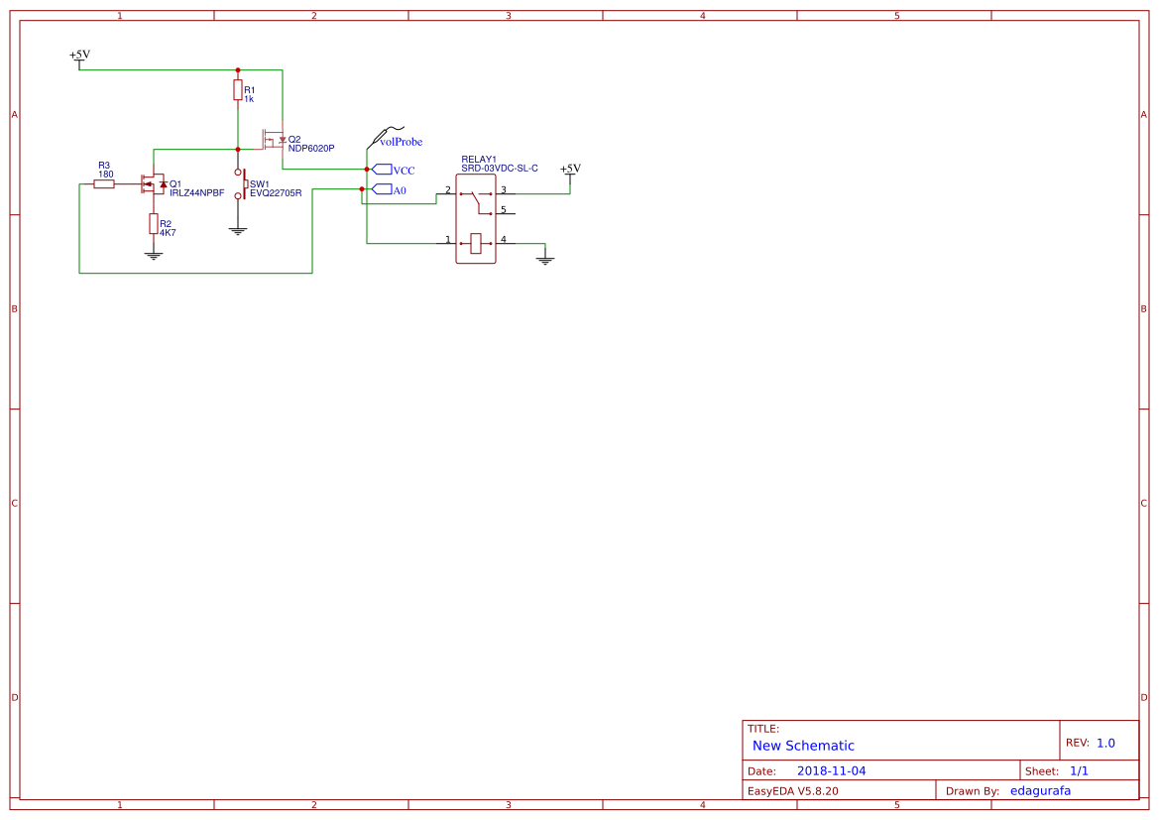Screen dimensions: 1159x820
Task: Click the REV 1.0 value
Action: tap(1105, 743)
